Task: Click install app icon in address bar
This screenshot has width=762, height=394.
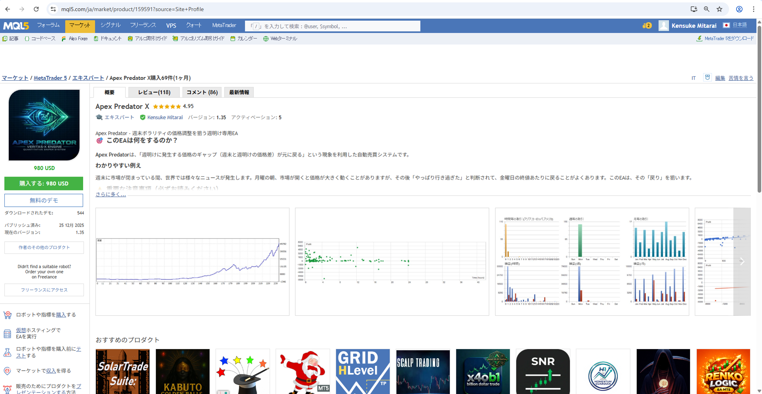Action: click(694, 9)
